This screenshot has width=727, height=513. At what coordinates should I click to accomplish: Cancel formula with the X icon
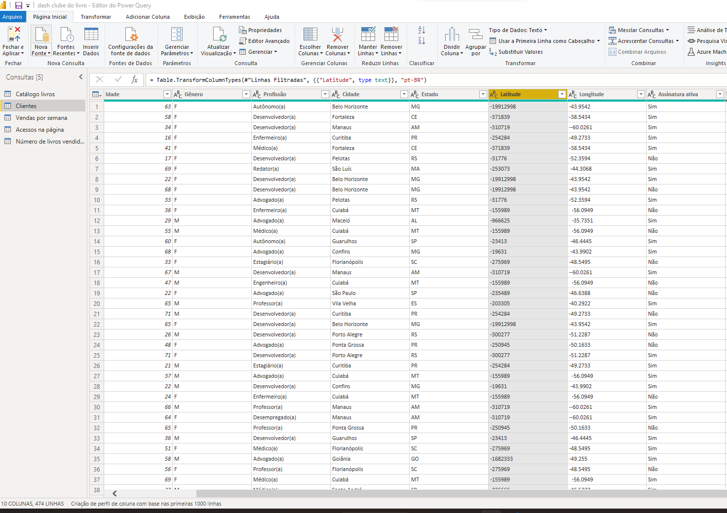click(100, 79)
